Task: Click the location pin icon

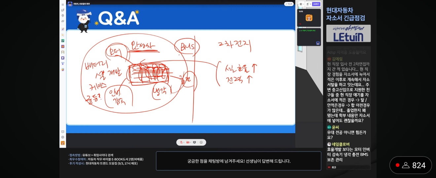Action: click(63, 15)
